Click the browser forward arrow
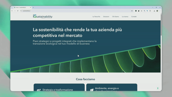The width and height of the screenshot is (172, 97). (x=15, y=11)
